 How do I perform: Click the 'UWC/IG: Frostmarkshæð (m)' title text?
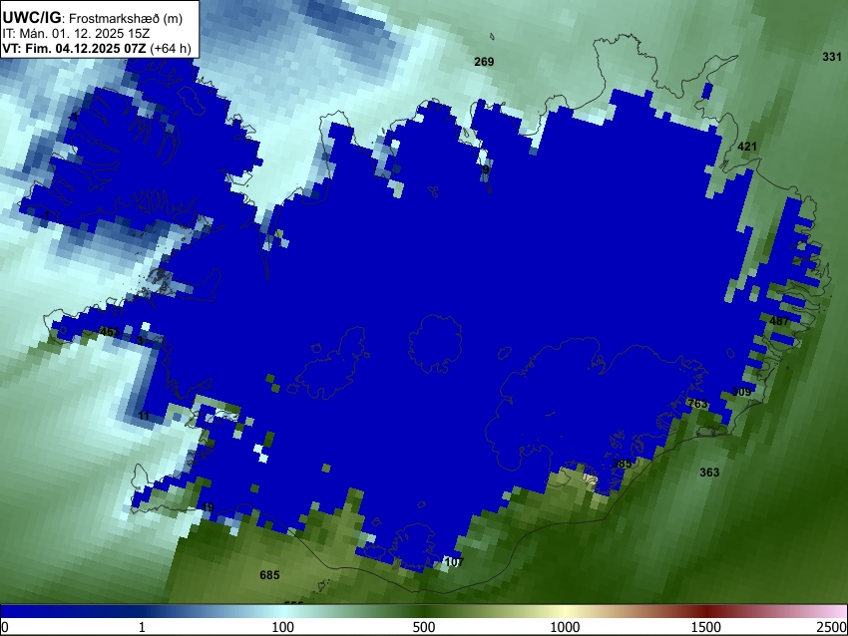93,18
